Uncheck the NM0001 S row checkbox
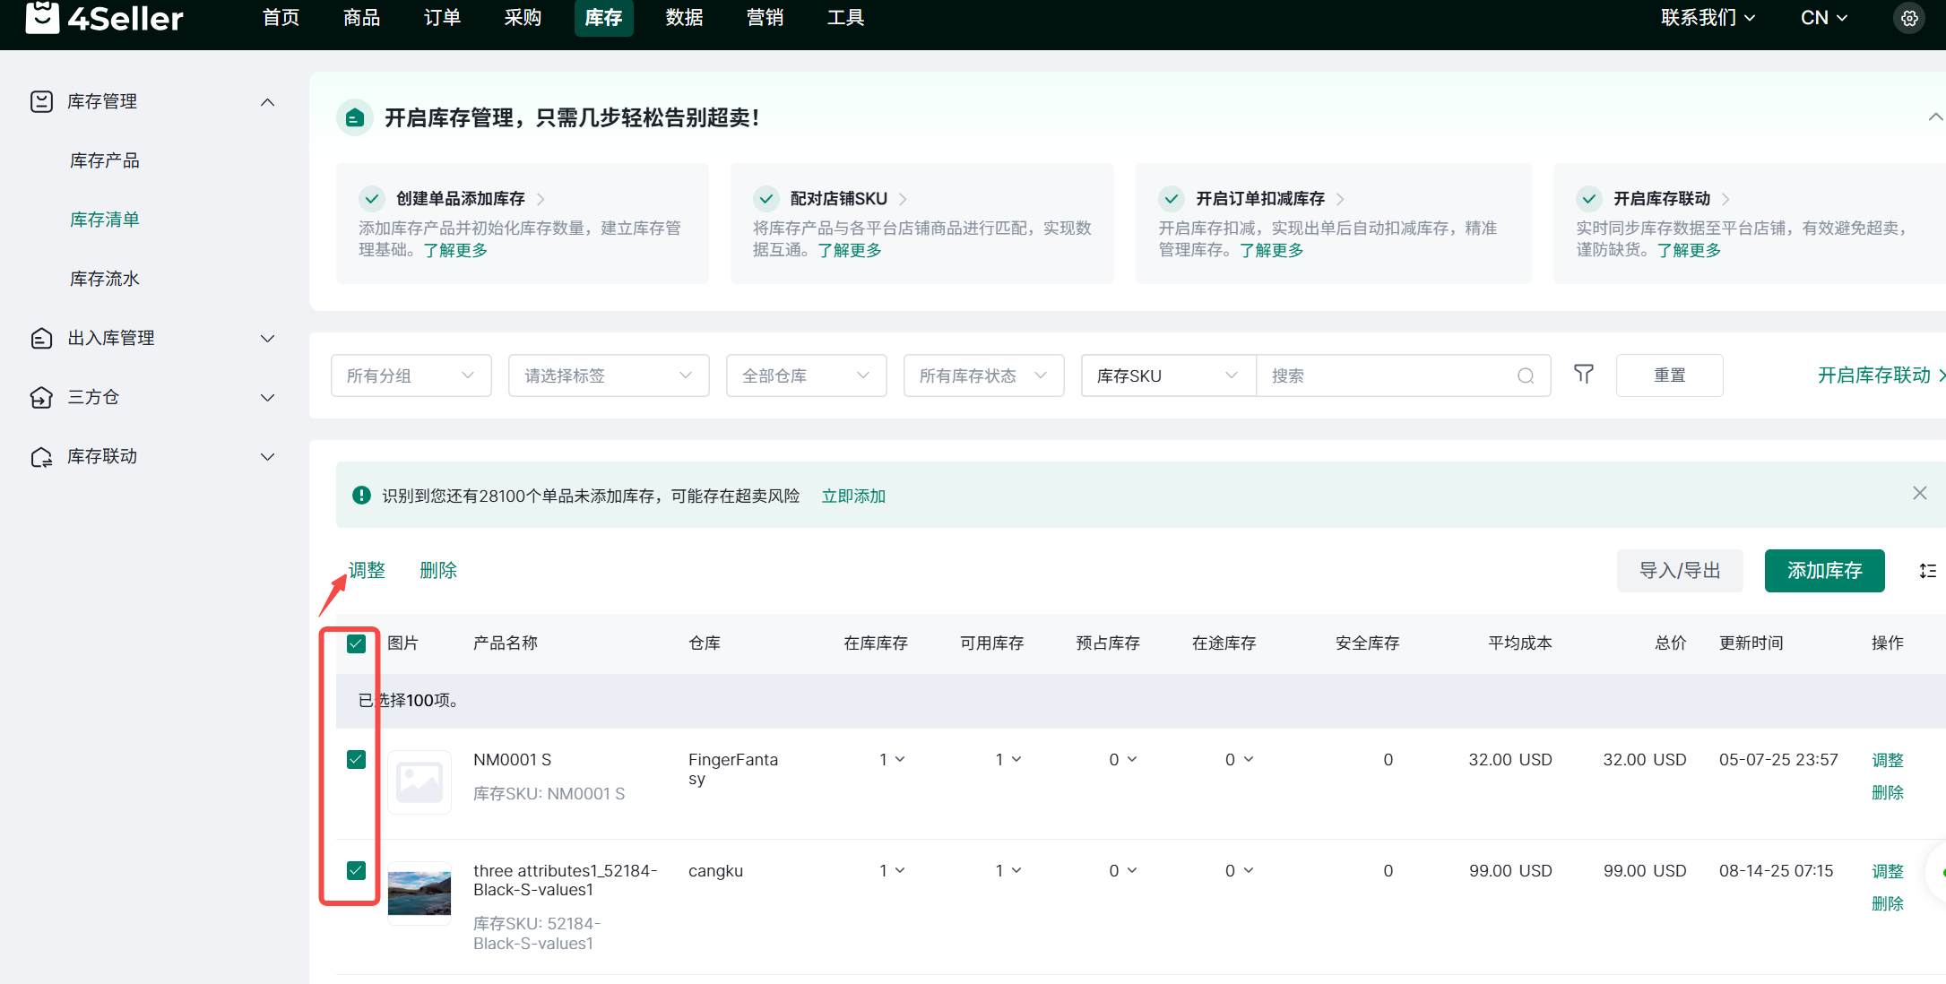This screenshot has width=1946, height=984. (x=356, y=760)
